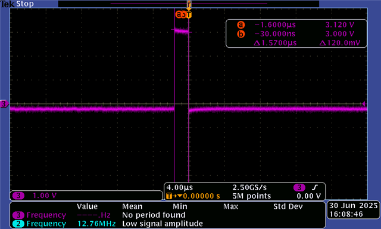Click the orange trigger T marker at top
381x229 pixels.
coord(189,15)
